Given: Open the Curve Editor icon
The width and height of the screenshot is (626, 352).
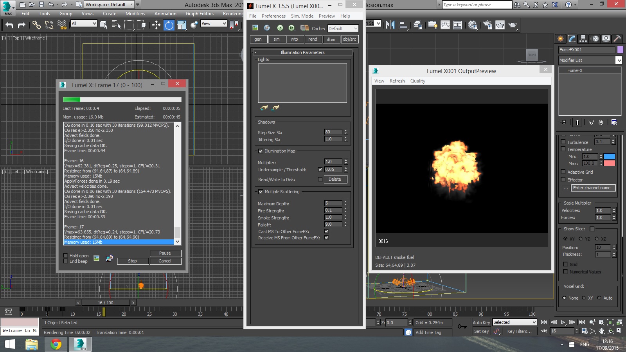Looking at the screenshot, I should [x=445, y=25].
